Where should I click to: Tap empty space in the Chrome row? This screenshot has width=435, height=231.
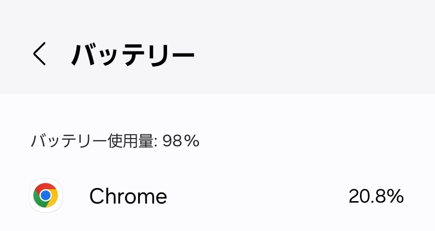[x=255, y=196]
